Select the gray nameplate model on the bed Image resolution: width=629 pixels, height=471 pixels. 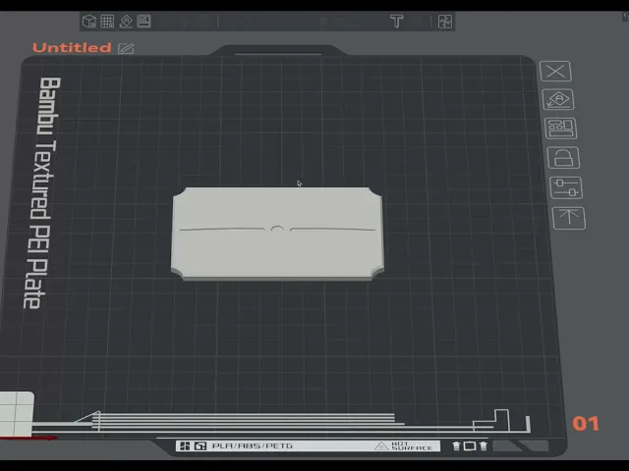tap(277, 234)
